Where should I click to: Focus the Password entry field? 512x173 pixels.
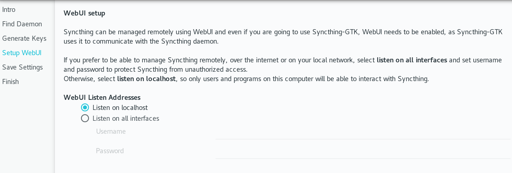(362, 152)
